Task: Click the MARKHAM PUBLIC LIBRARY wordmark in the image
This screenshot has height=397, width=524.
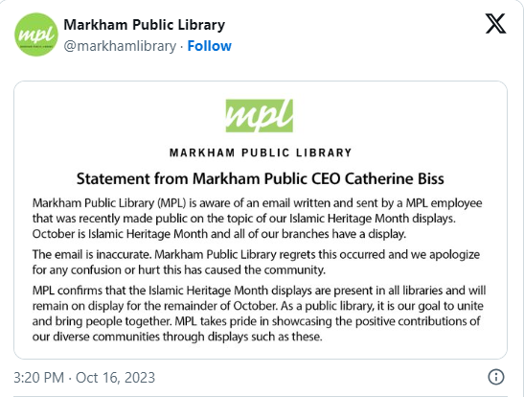Action: click(x=261, y=152)
